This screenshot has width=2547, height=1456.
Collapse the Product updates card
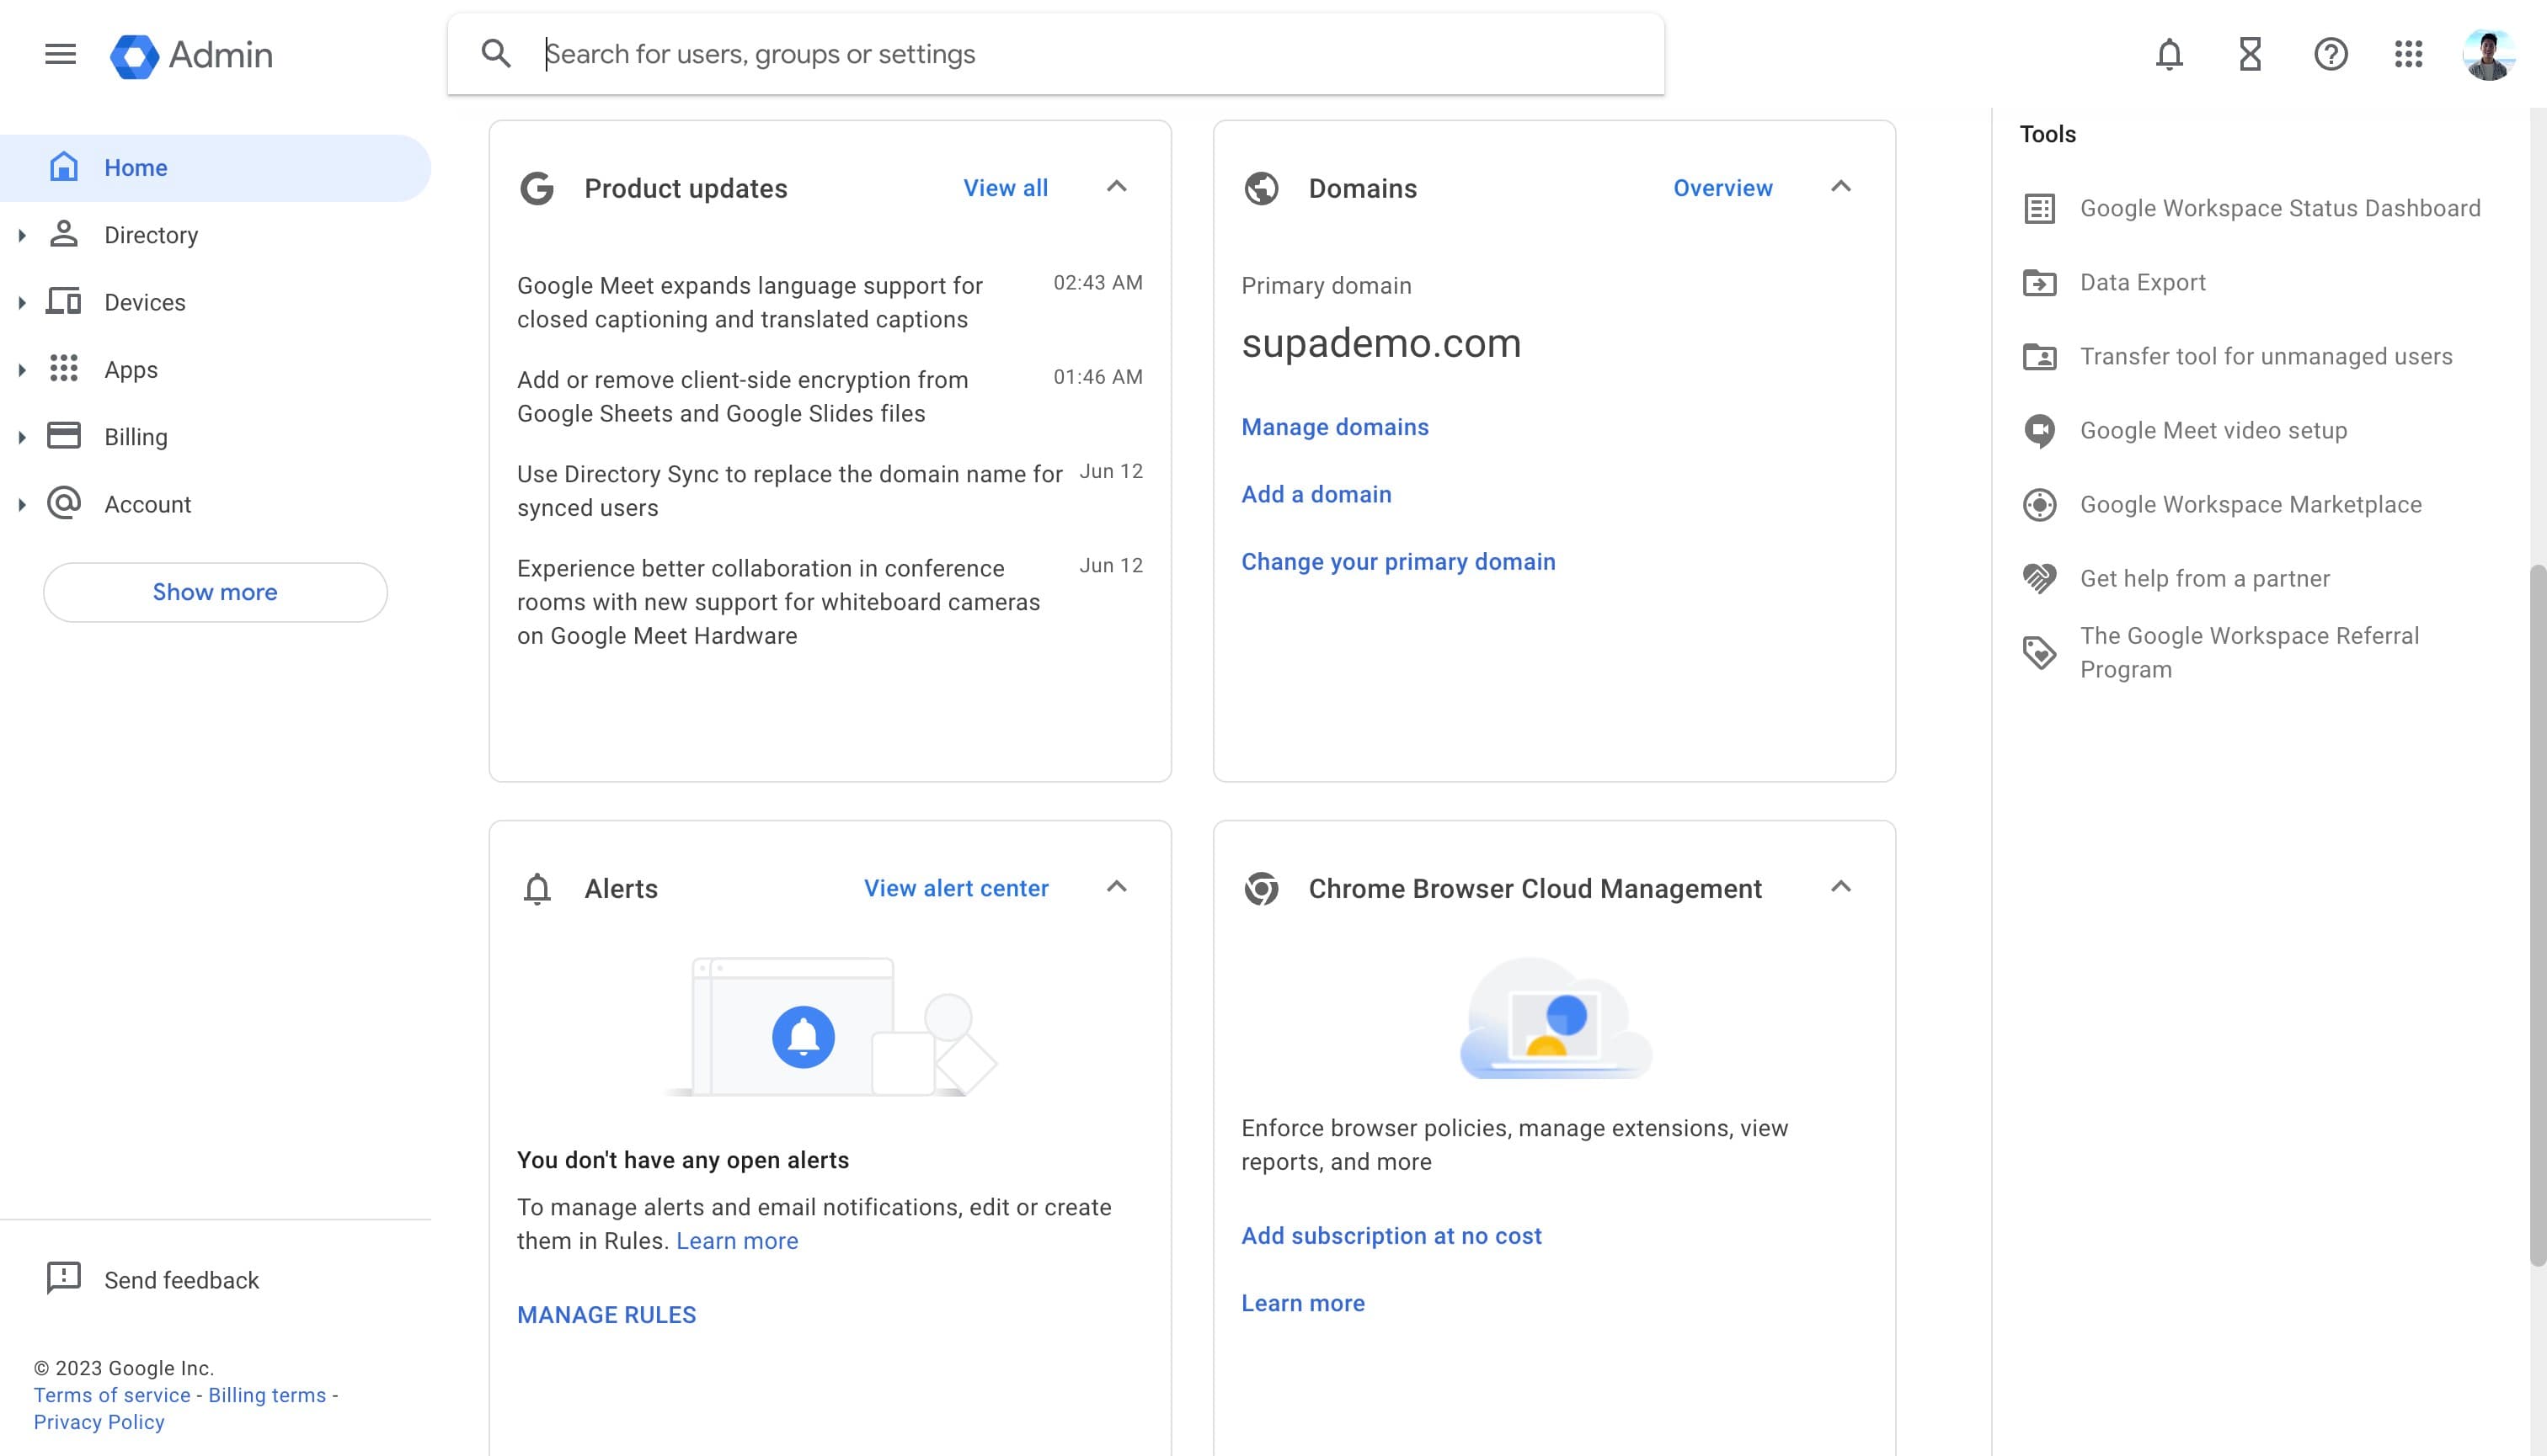click(1117, 187)
